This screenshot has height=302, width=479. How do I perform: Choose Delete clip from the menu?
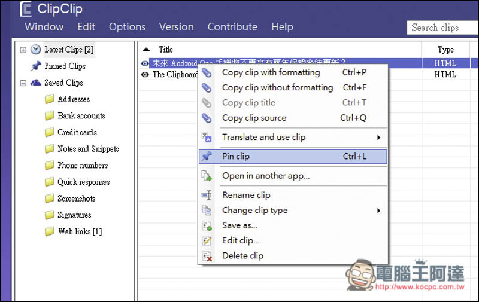tap(293, 255)
